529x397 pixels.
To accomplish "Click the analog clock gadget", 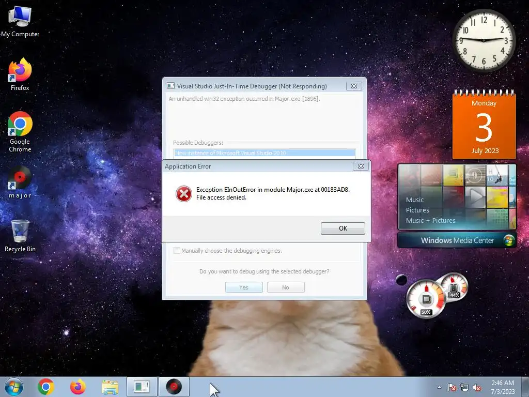I will pyautogui.click(x=484, y=40).
